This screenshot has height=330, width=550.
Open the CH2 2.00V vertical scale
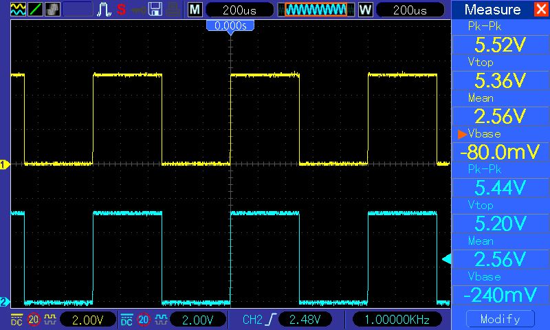(x=197, y=319)
